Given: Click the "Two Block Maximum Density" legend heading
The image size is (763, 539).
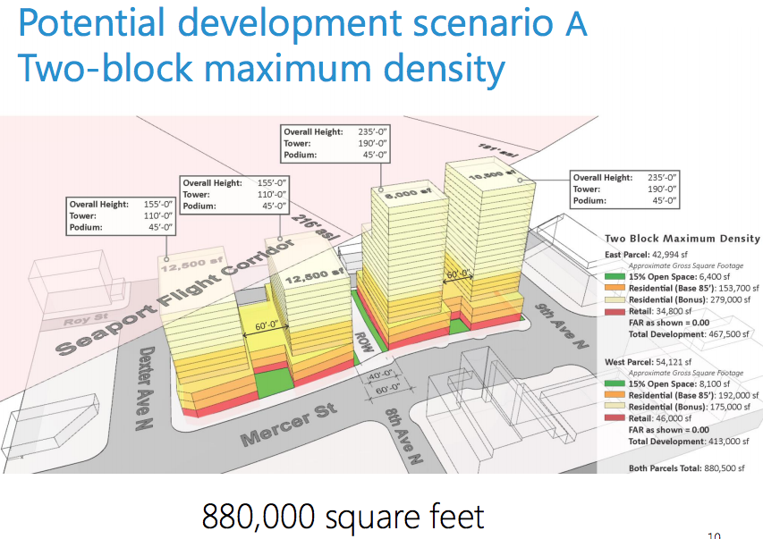Looking at the screenshot, I should tap(682, 239).
